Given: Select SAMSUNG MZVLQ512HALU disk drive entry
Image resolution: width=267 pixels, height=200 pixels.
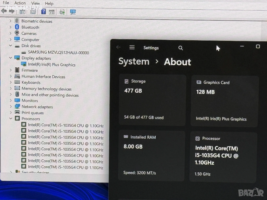Looking at the screenshot, I should 58,52.
